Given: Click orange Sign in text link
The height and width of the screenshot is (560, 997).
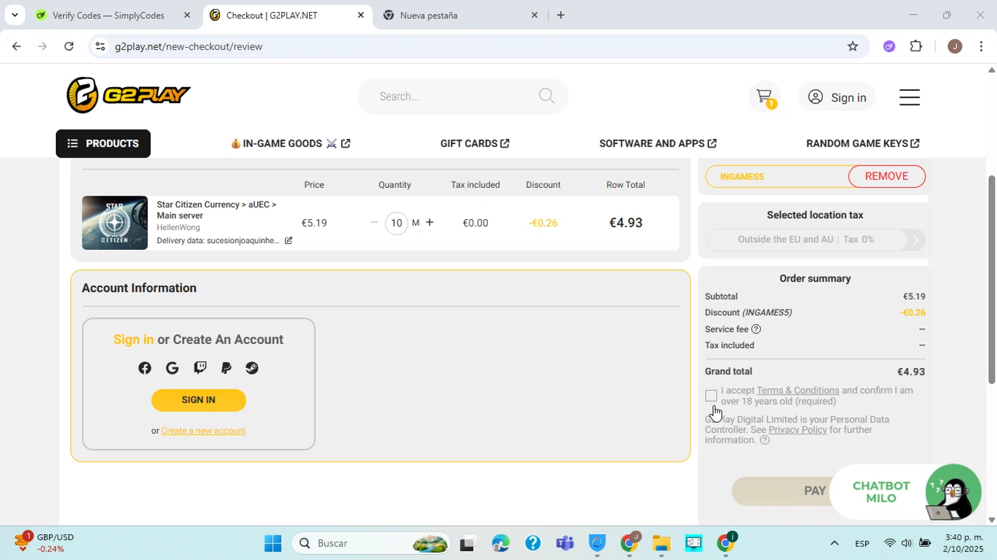Looking at the screenshot, I should click(134, 339).
